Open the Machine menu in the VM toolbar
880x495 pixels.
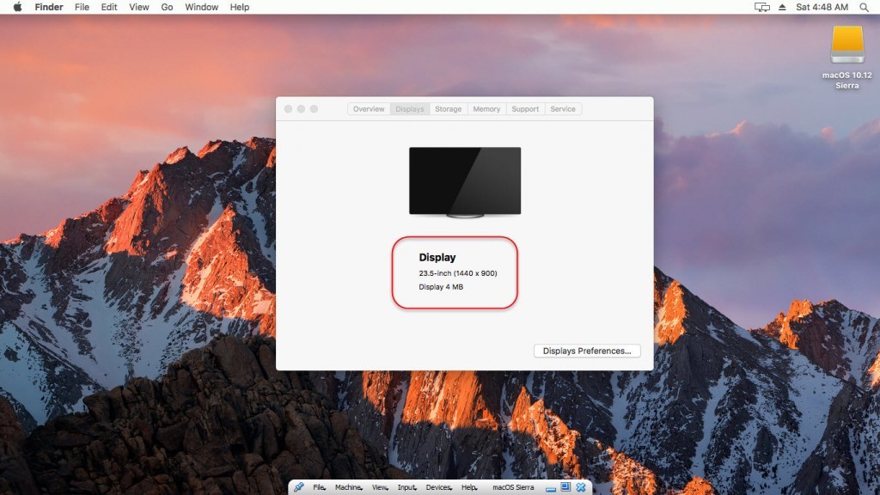tap(347, 487)
